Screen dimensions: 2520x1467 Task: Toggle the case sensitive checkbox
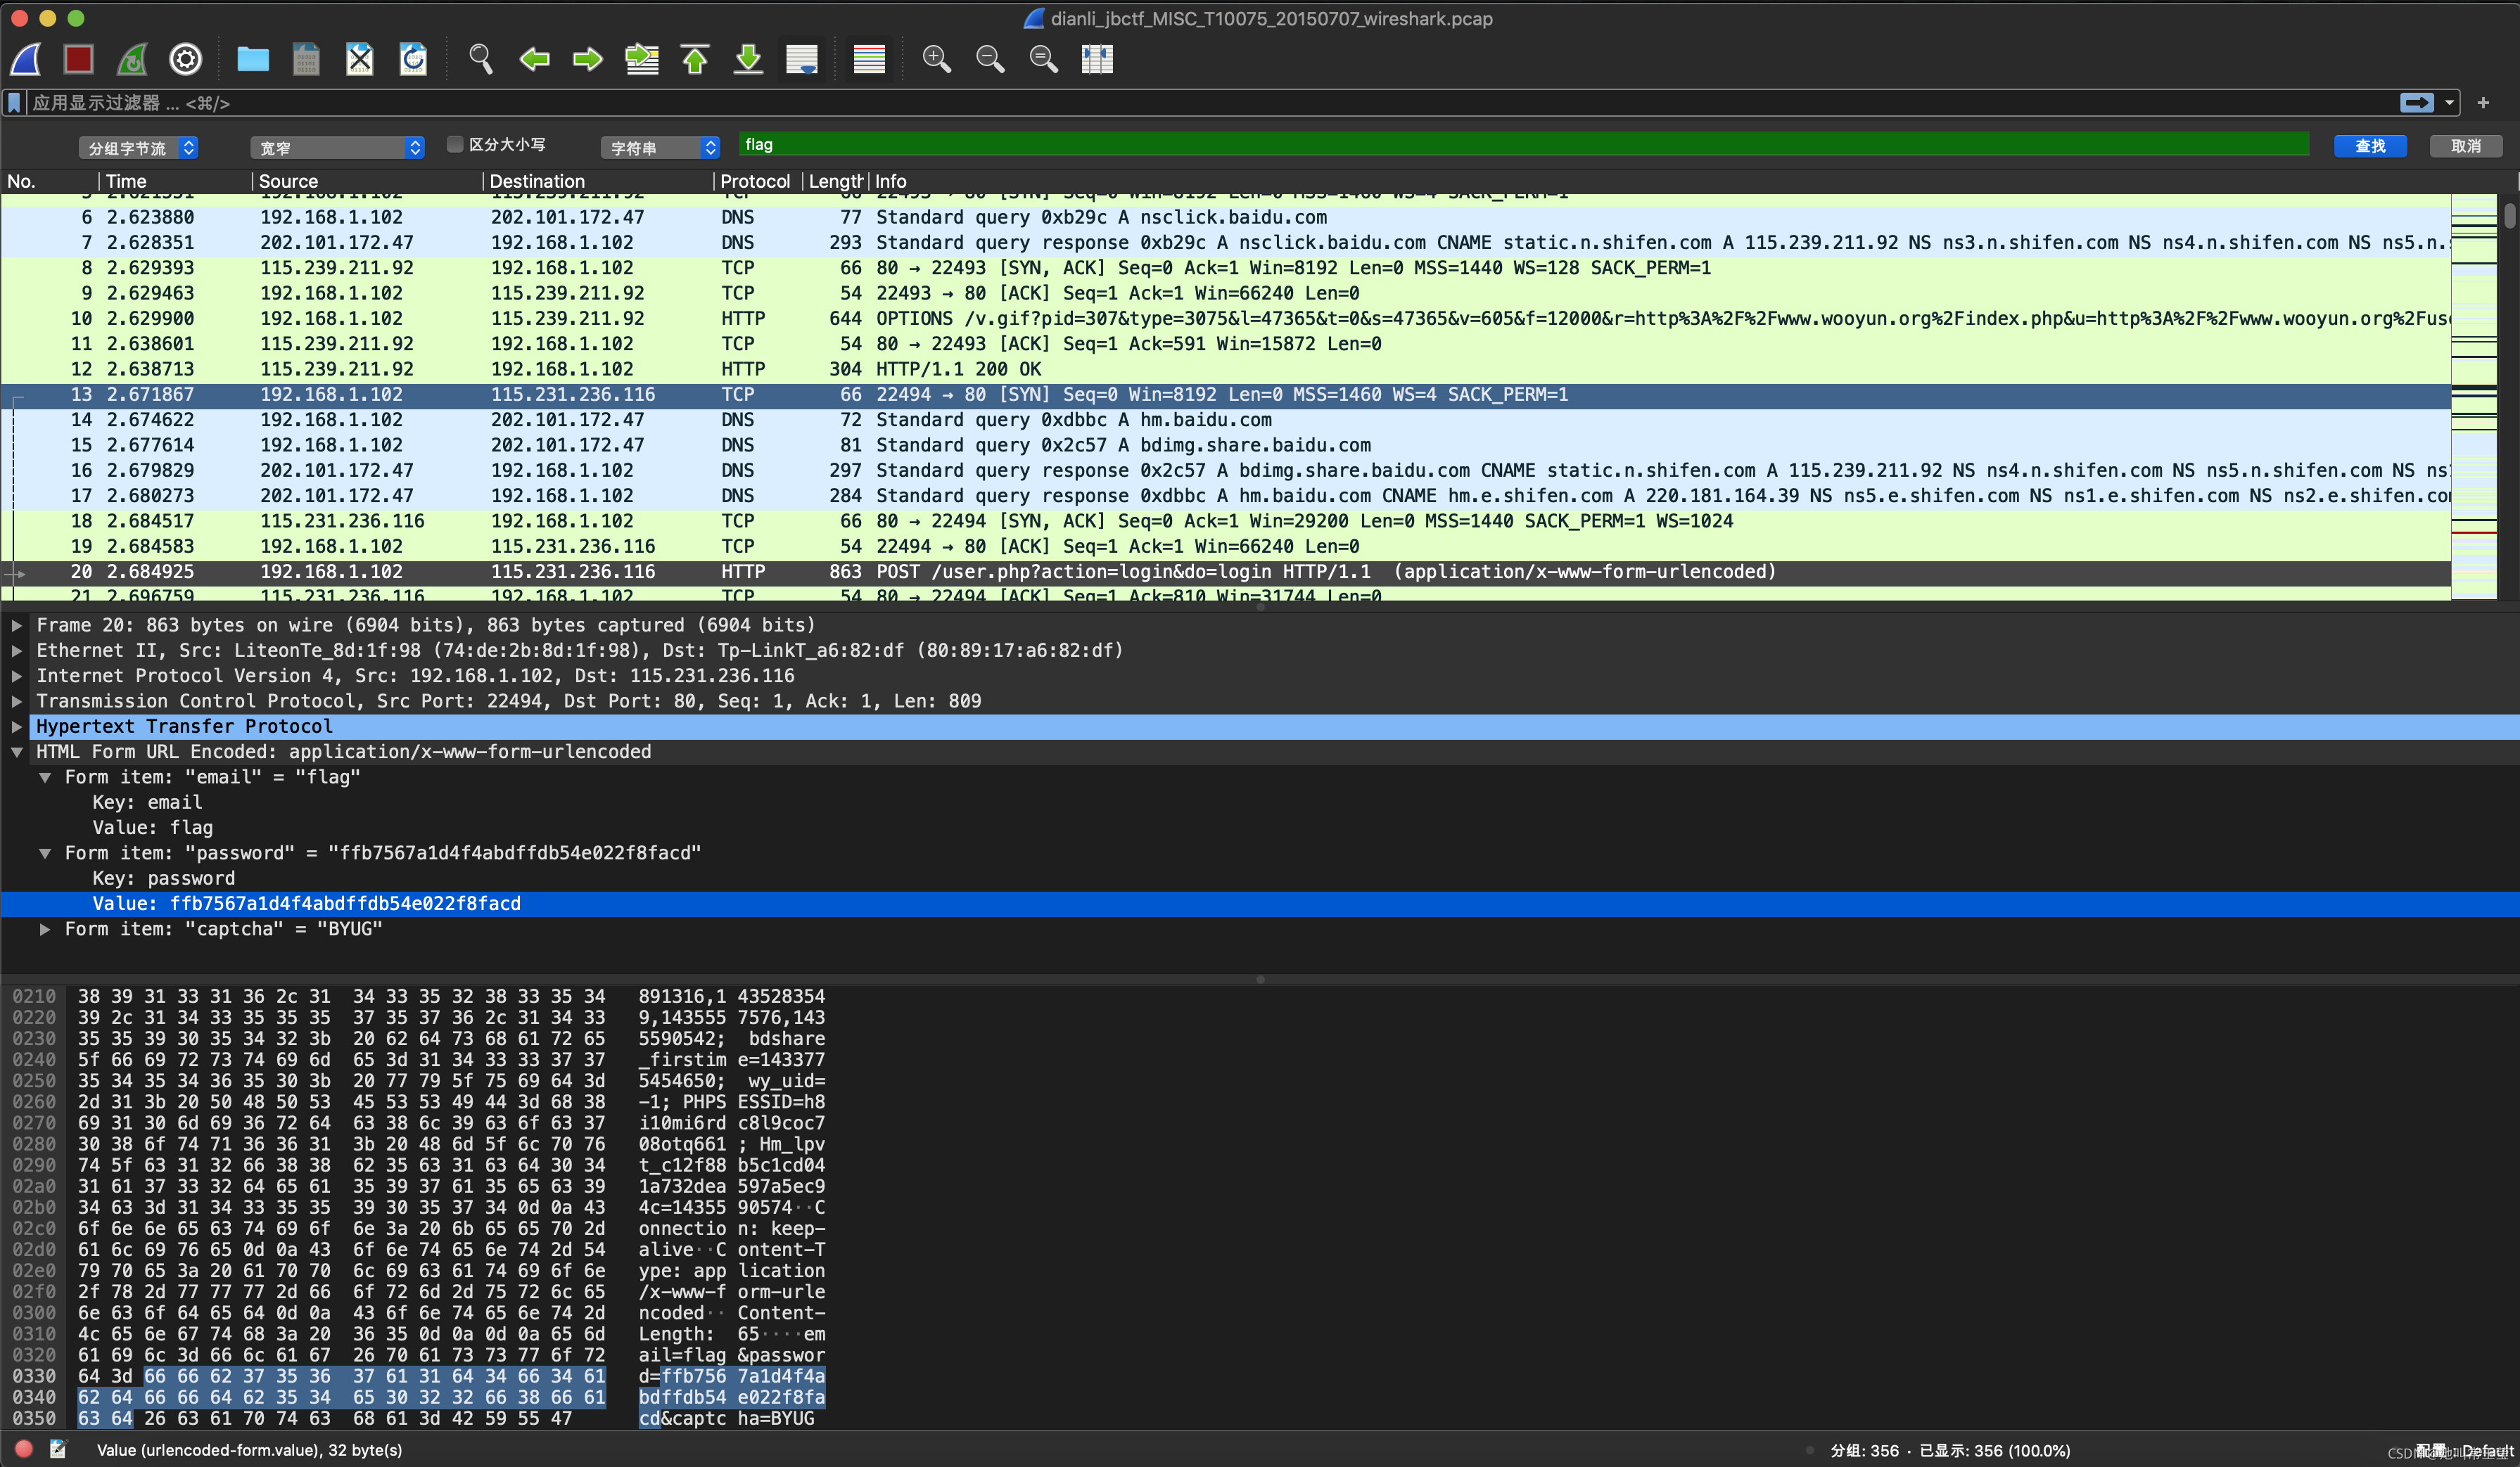point(455,145)
